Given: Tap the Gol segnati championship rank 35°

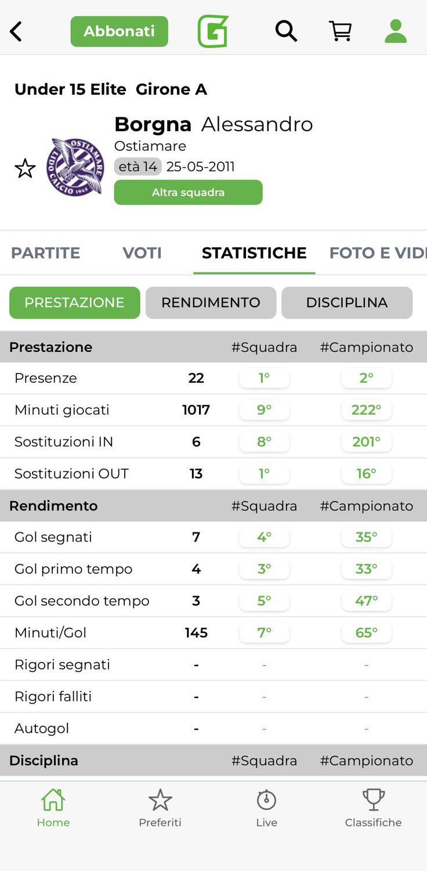Looking at the screenshot, I should coord(367,537).
